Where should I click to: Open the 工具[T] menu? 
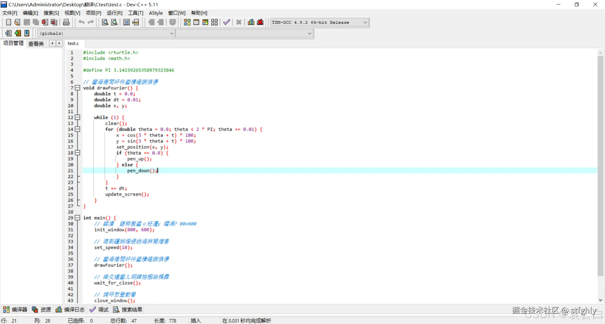pos(136,13)
